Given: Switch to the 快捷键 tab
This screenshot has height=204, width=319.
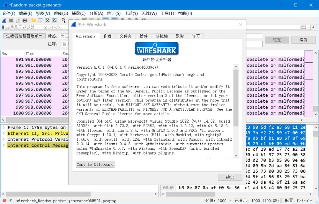Looking at the screenshot, I should pyautogui.click(x=161, y=36).
